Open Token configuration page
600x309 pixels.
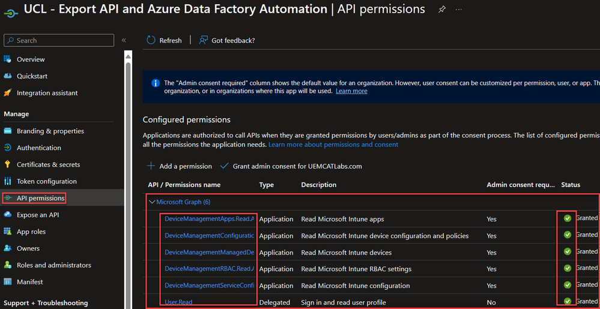[x=46, y=181]
